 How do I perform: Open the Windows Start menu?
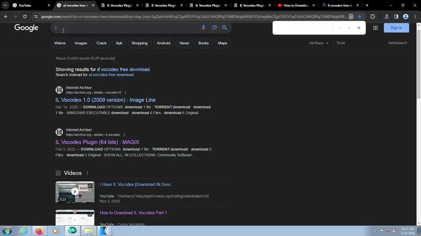click(7, 231)
